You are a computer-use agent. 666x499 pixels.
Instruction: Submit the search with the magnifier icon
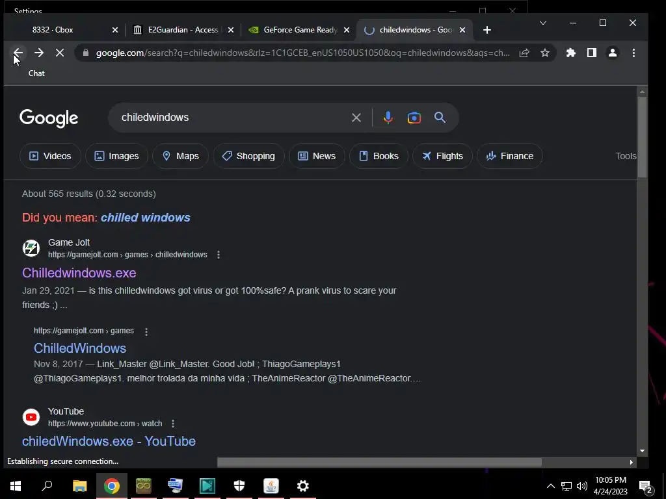[440, 118]
